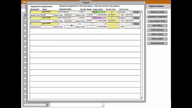The height and width of the screenshot is (108, 192).
Task: Click the Number Days column header
Action: click(111, 9)
